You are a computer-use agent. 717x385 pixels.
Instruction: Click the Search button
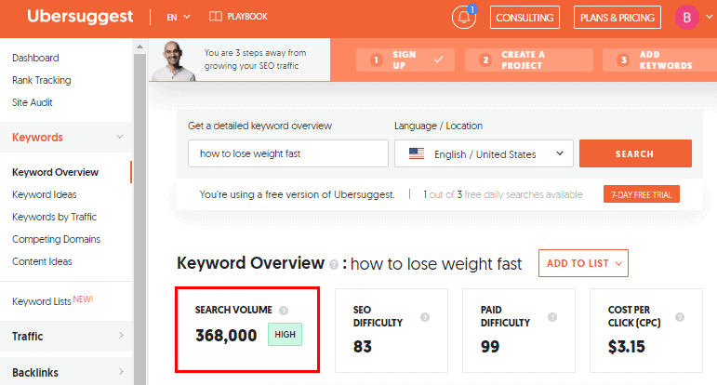[x=635, y=153]
